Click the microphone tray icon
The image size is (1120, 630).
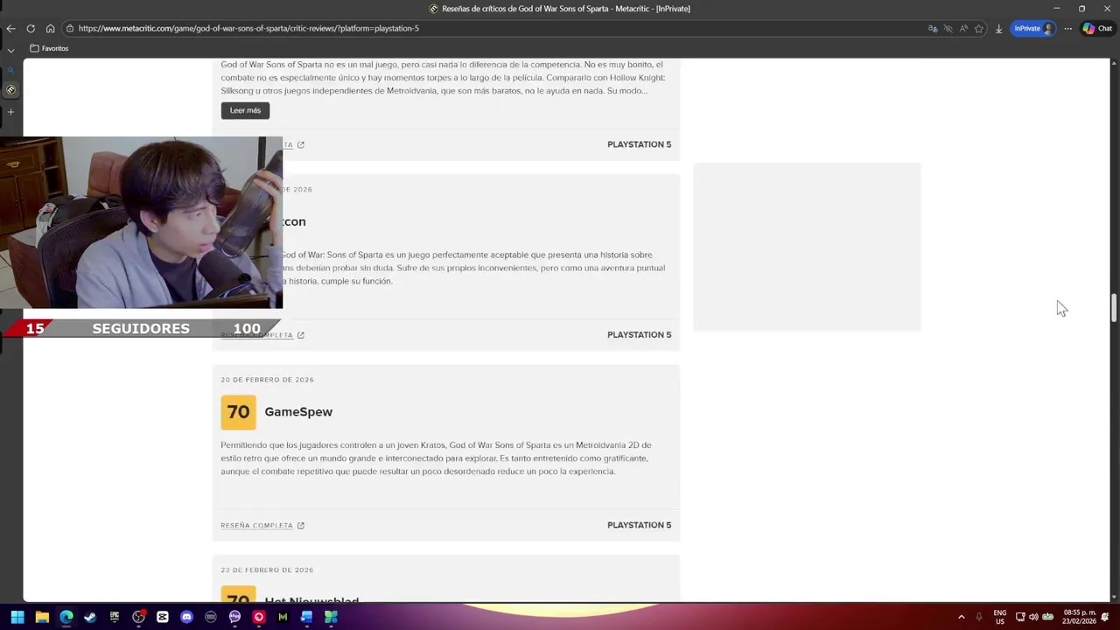click(x=979, y=617)
